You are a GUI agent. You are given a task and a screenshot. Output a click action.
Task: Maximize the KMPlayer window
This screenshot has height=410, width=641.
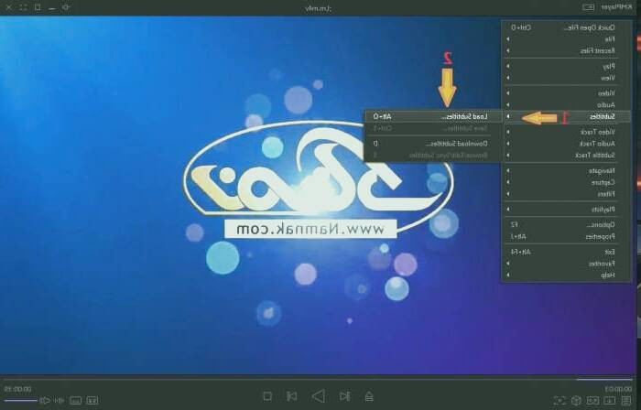pyautogui.click(x=38, y=7)
